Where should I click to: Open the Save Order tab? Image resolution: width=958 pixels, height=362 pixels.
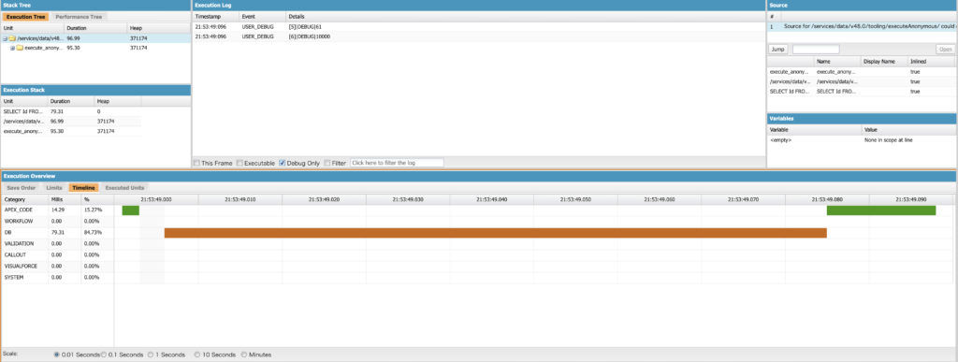point(22,188)
